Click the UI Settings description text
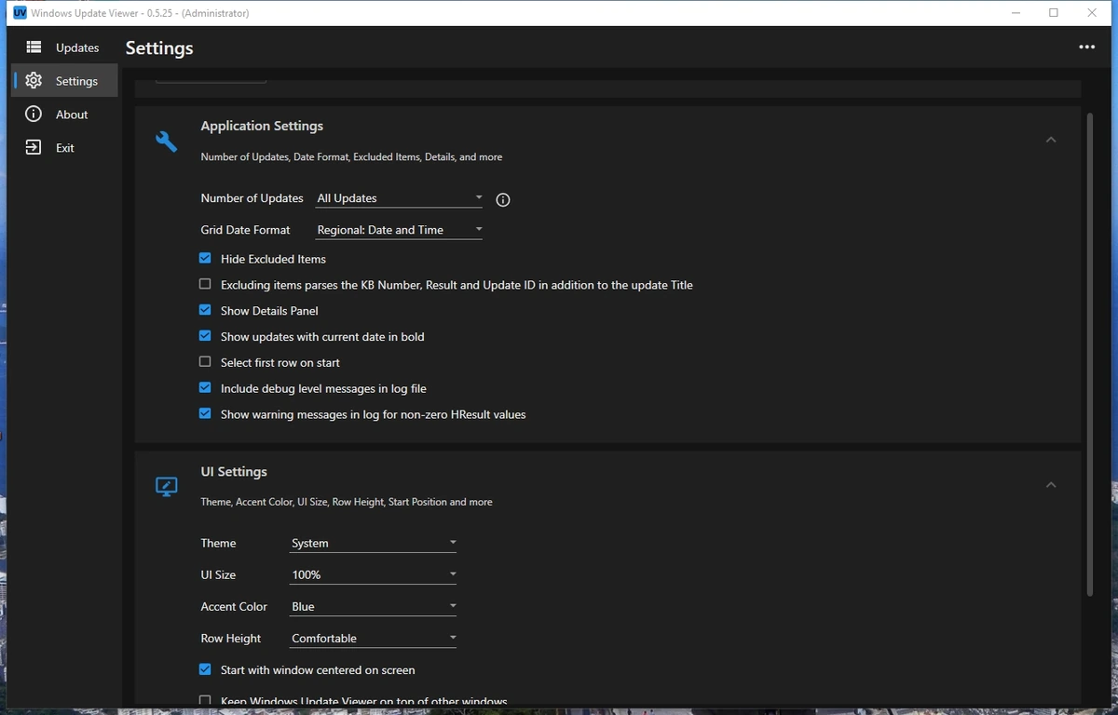This screenshot has height=715, width=1118. tap(347, 502)
